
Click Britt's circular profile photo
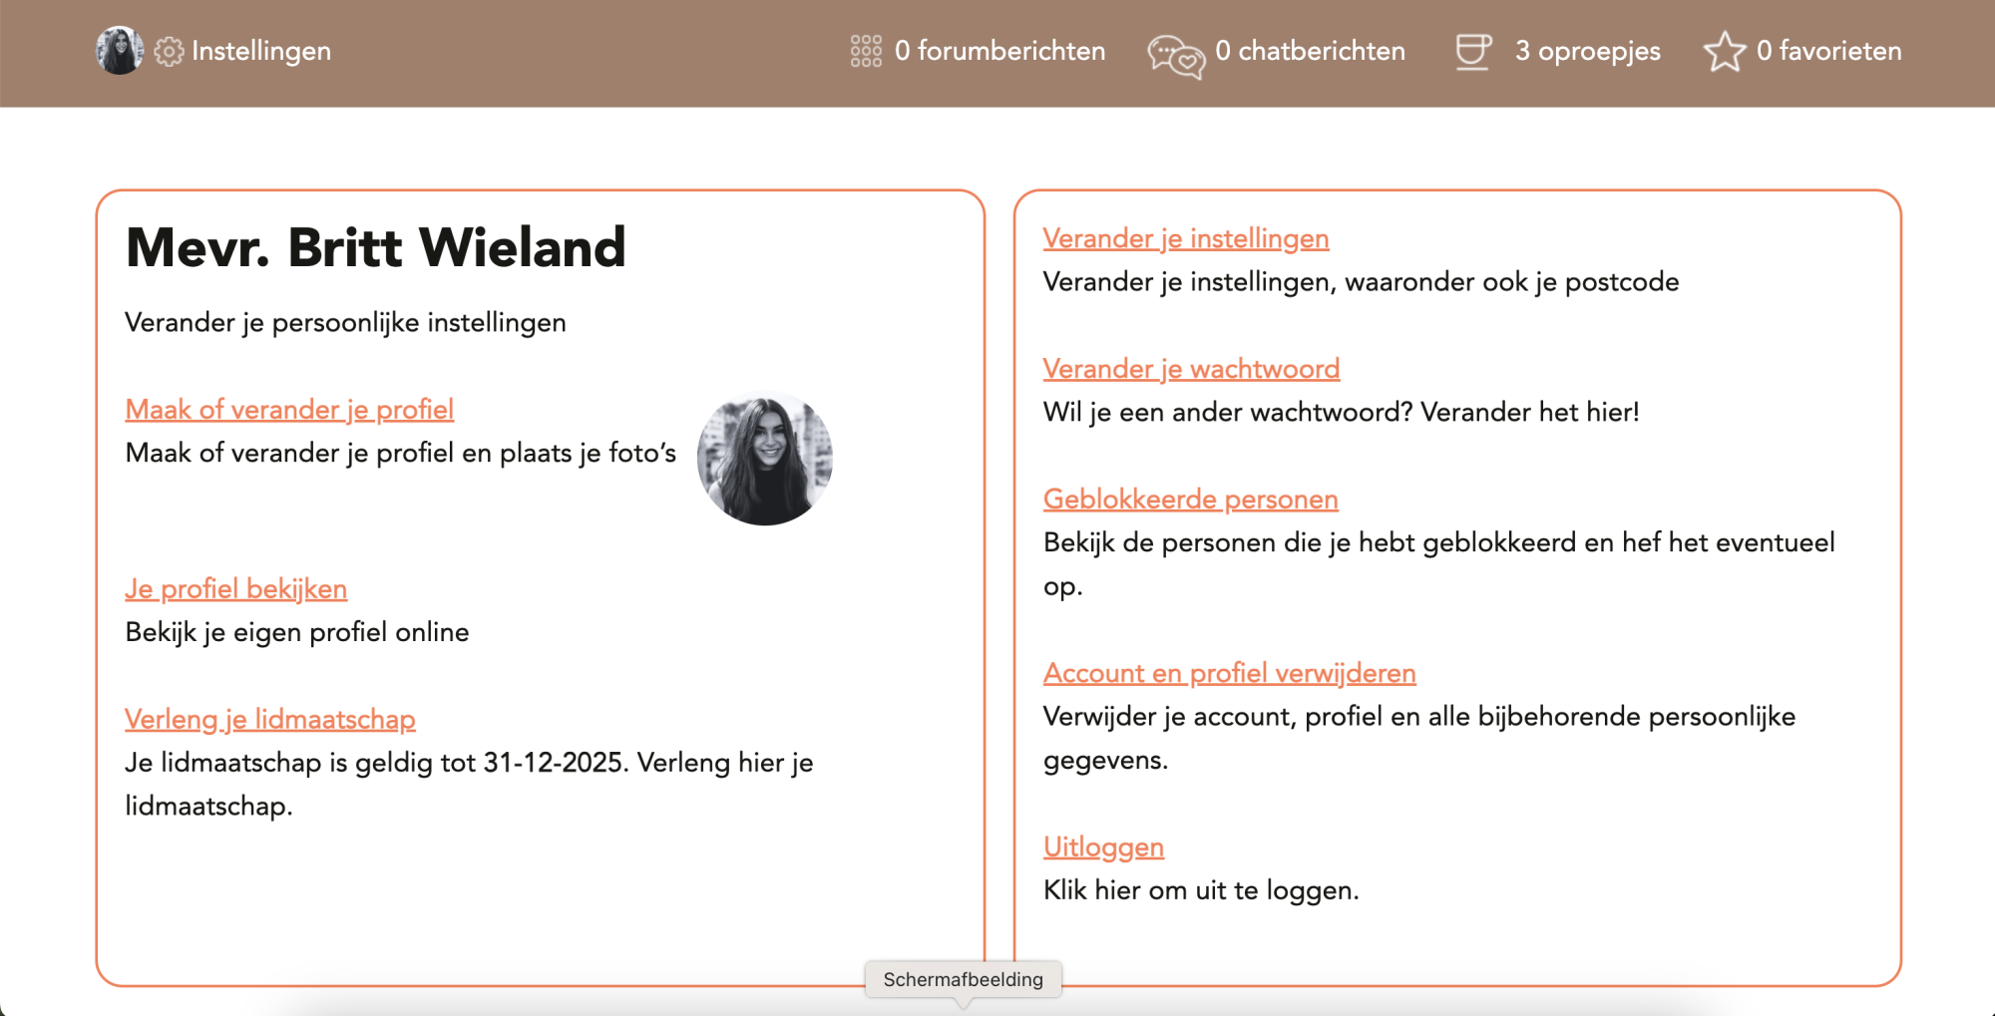coord(766,457)
